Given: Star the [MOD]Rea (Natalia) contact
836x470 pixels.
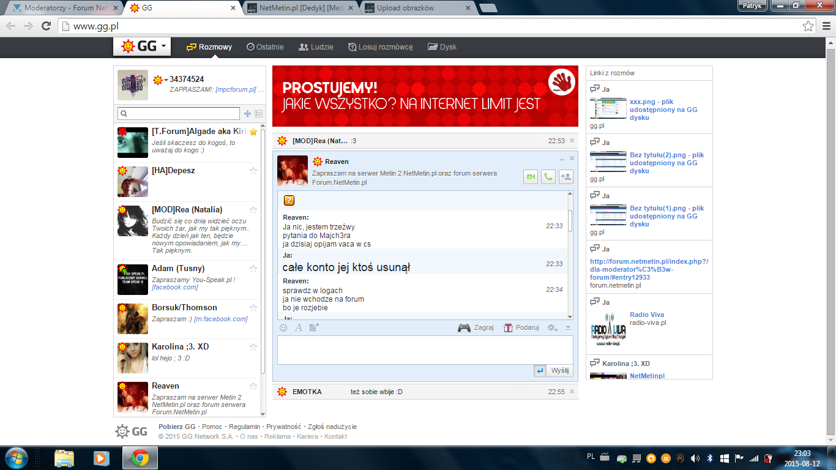Looking at the screenshot, I should point(253,210).
